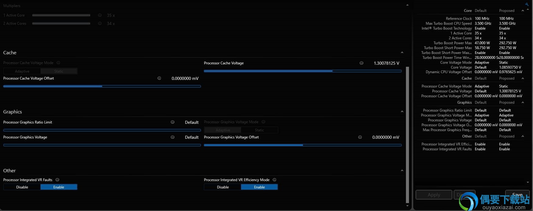533x211 pixels.
Task: Click Dynamic CPU Voltage Offset summary row
Action: 471,72
